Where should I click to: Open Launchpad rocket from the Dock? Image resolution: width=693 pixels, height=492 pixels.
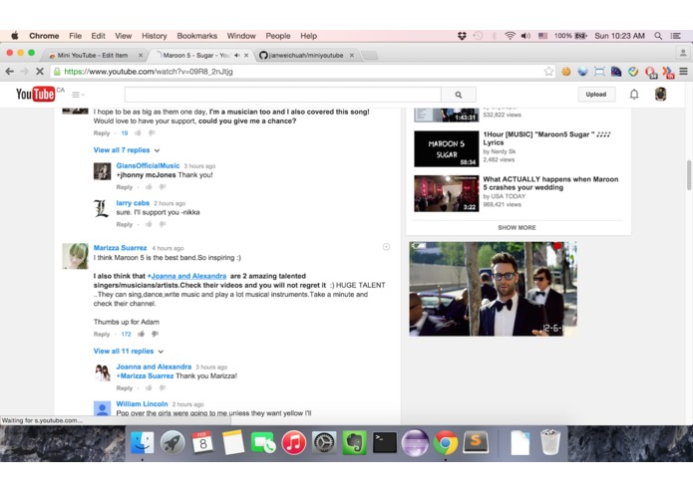point(173,442)
